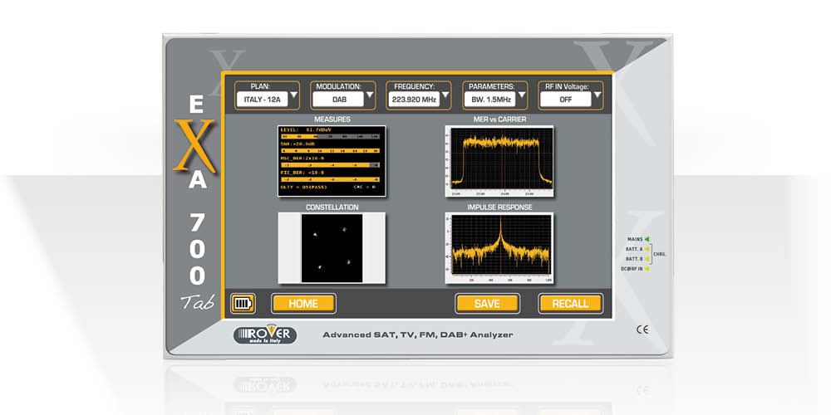831x415 pixels.
Task: Open the IMPULSE RESPONSE graph
Action: 499,248
